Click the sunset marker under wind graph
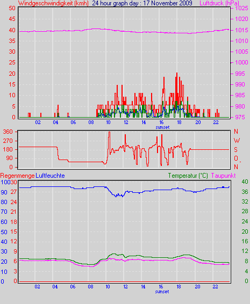The image size is (250, 304). 162,127
